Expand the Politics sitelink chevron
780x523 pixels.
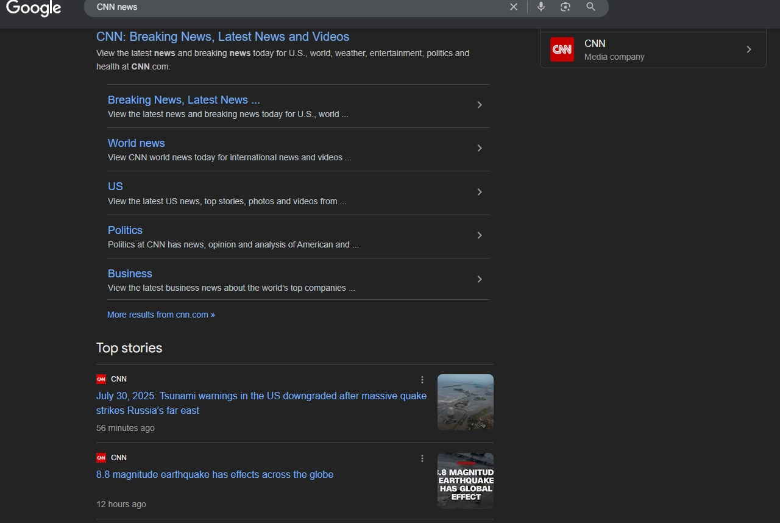pos(480,235)
